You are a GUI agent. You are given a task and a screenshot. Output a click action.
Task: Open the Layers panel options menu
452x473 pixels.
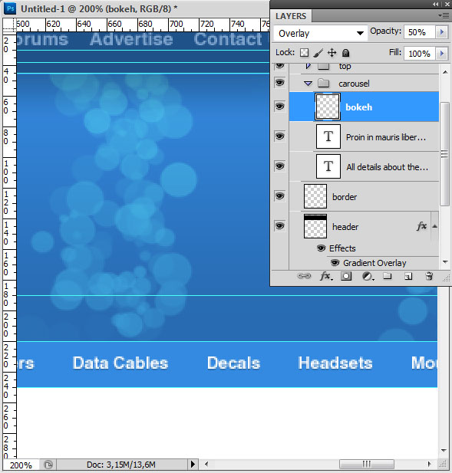pyautogui.click(x=444, y=15)
